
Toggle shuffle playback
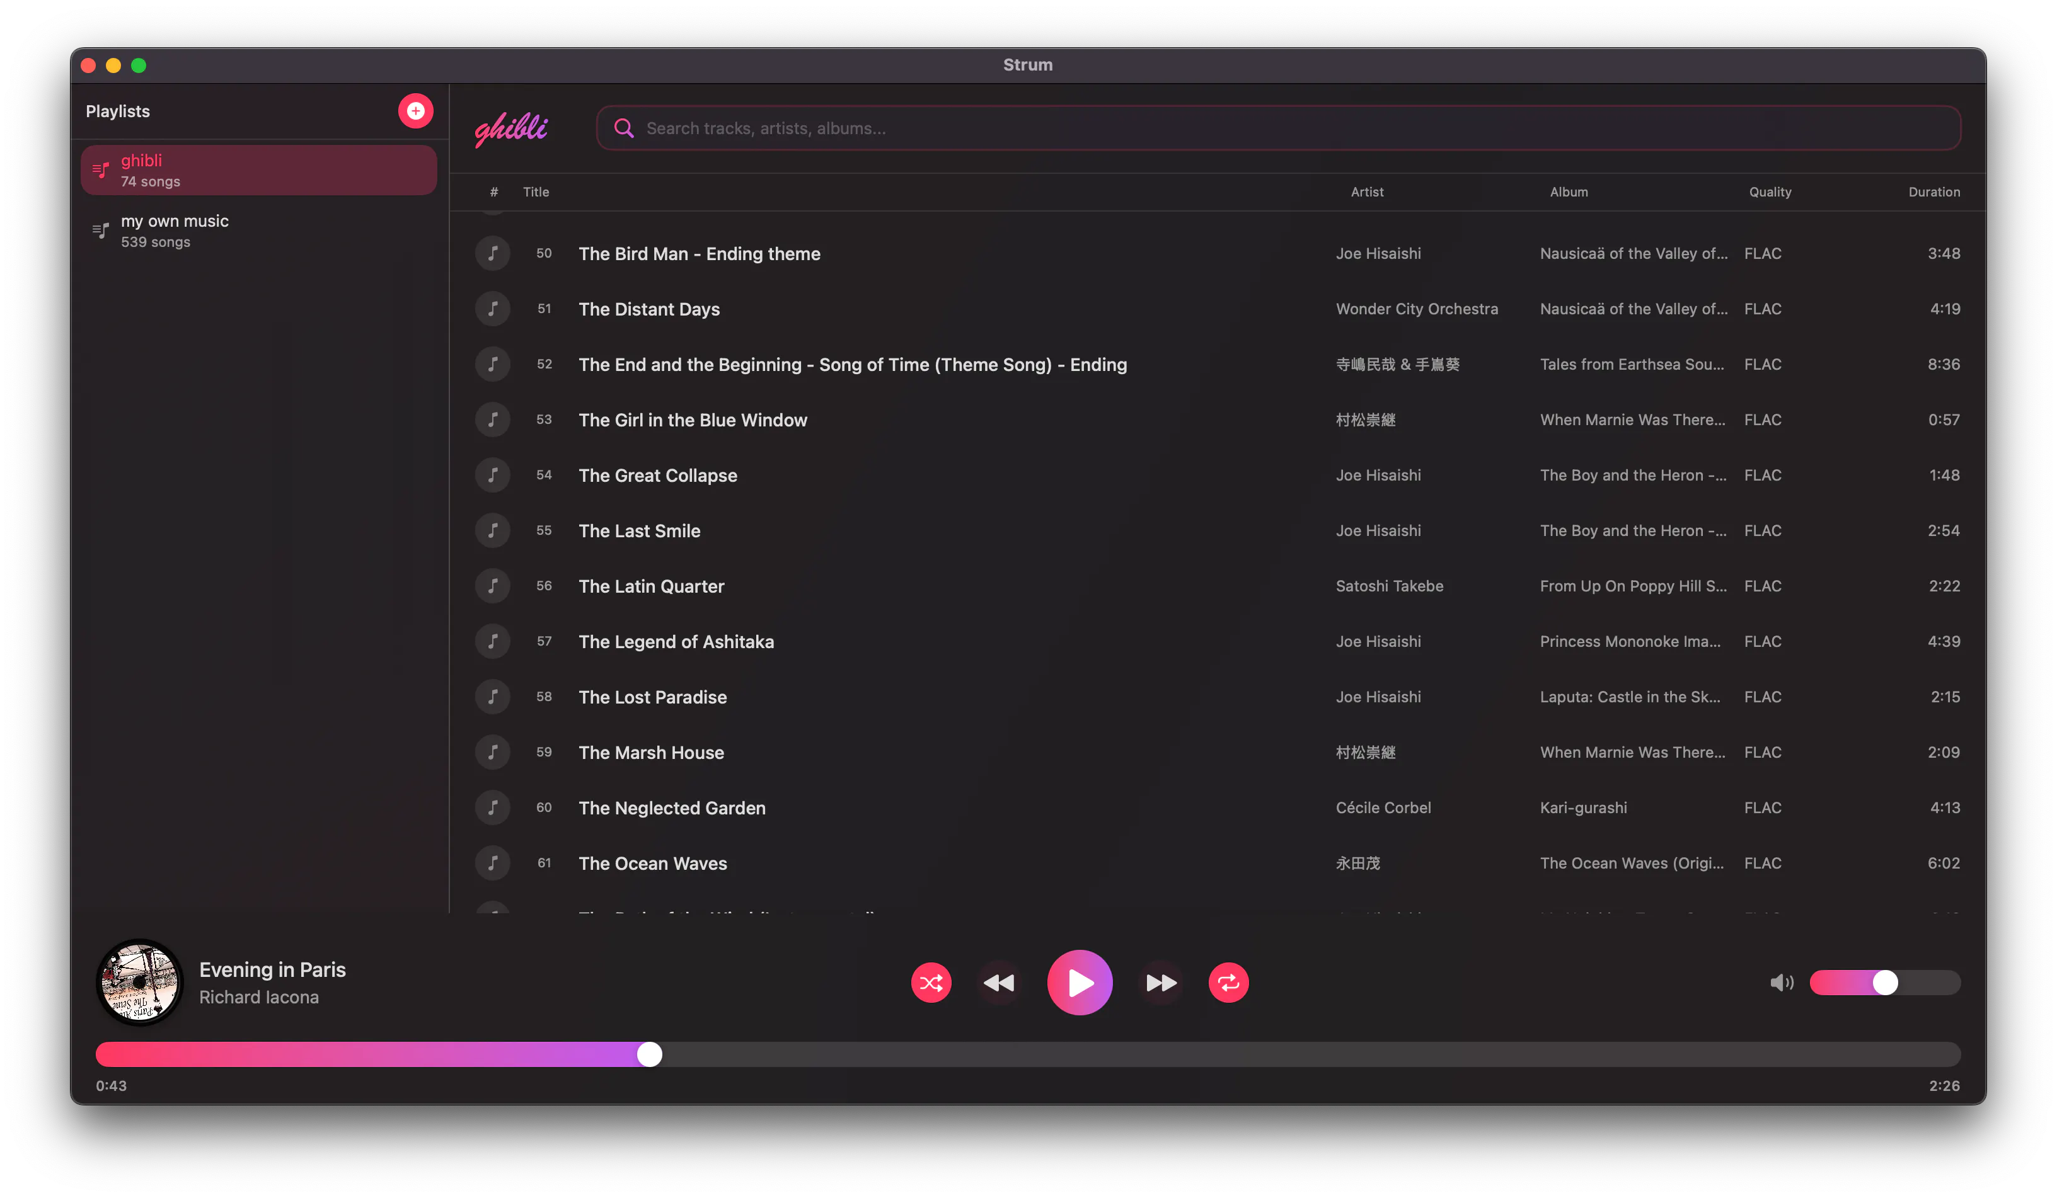click(931, 983)
